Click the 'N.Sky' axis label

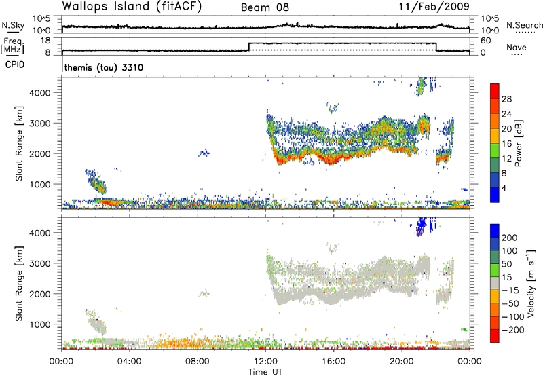[13, 25]
